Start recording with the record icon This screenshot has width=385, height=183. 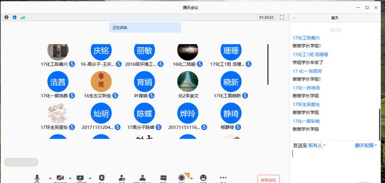pyautogui.click(x=182, y=178)
